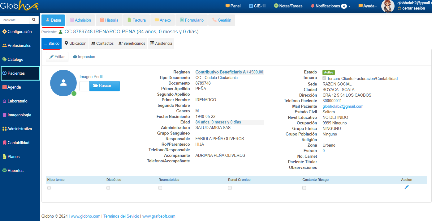Open the www.globho.com footer link
432x221 pixels.
point(85,216)
